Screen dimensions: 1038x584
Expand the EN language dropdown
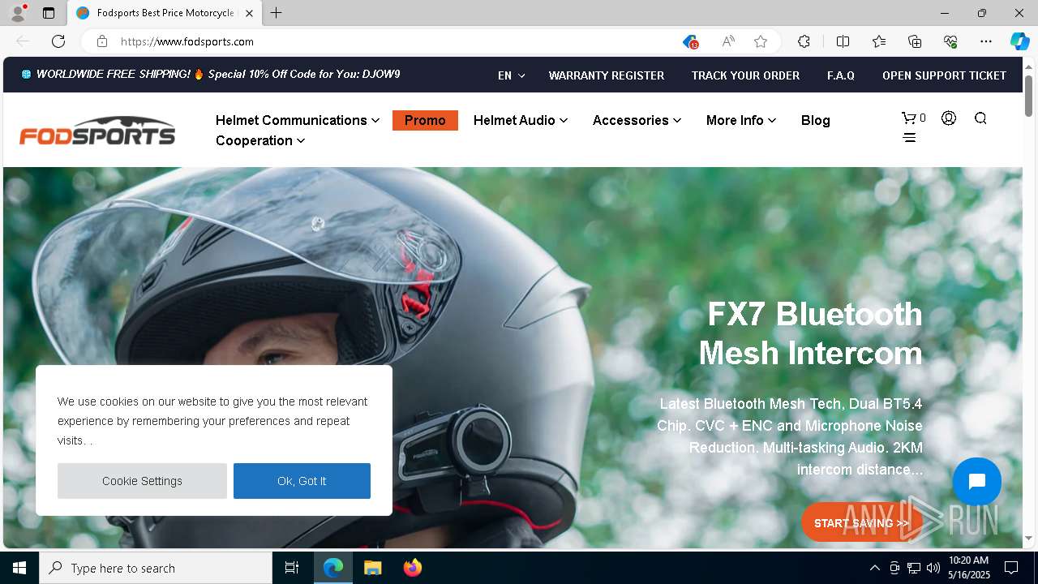(511, 75)
